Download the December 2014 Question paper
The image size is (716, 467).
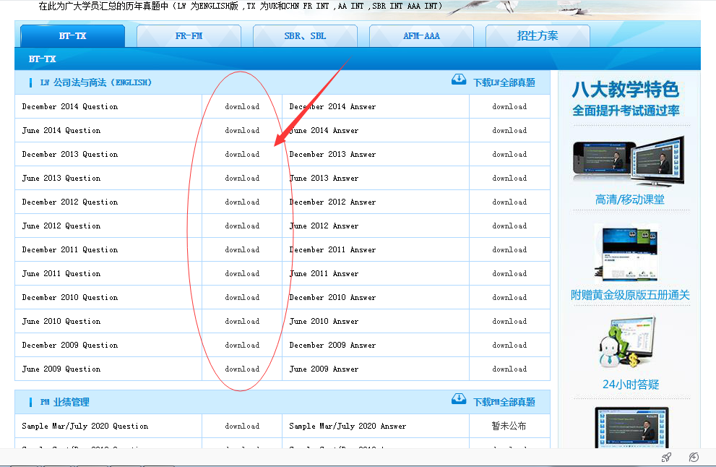point(242,107)
